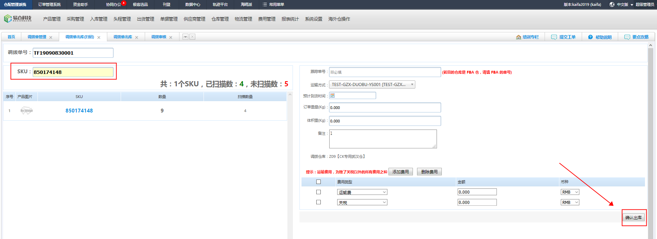This screenshot has height=239, width=657.
Task: Click the 体积重(Kg) input field
Action: 385,121
